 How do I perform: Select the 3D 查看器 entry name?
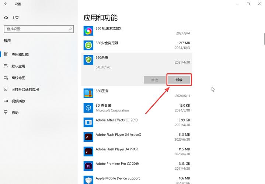[103, 106]
